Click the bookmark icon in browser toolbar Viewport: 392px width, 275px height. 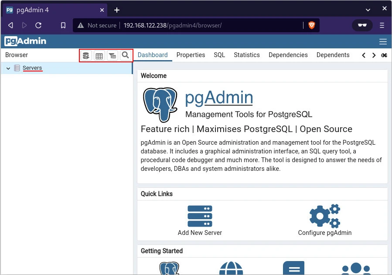click(63, 25)
